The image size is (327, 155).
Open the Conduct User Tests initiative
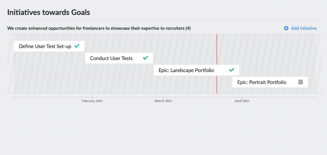[x=119, y=58]
